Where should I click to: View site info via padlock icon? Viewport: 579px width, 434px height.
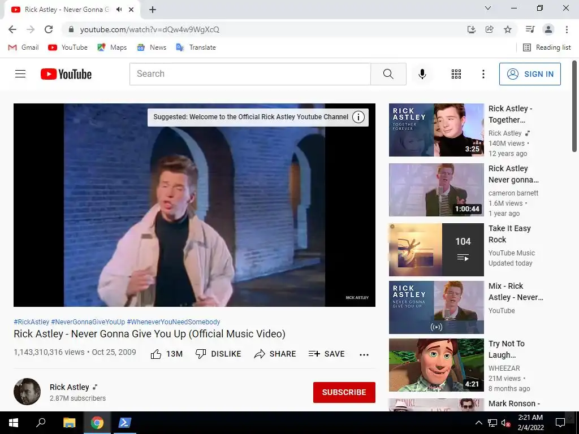tap(71, 29)
